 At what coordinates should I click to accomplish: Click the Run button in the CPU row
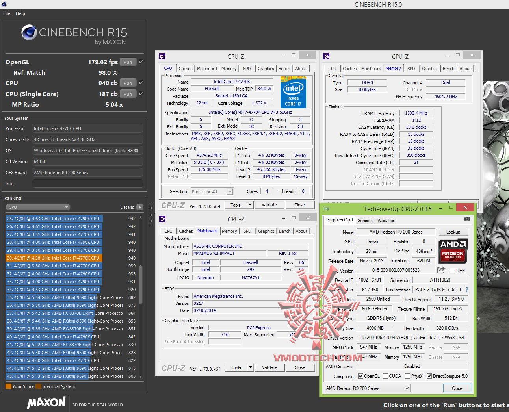128,83
